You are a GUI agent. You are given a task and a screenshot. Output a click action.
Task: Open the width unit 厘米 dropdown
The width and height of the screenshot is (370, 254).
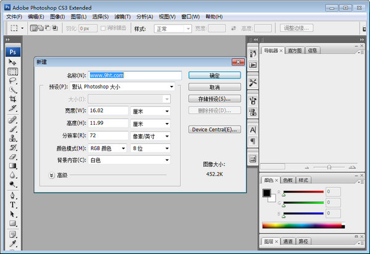(x=150, y=111)
